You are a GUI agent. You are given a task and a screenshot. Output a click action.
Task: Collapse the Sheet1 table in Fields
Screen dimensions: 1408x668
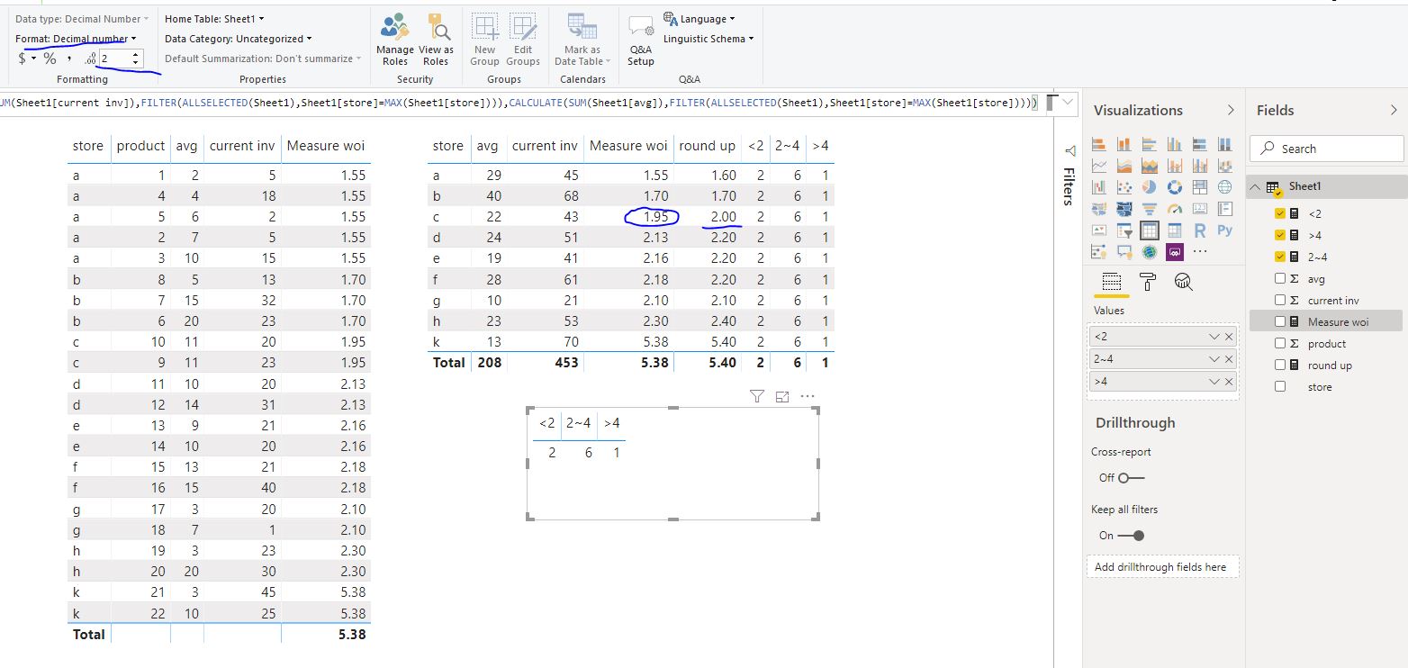pos(1255,186)
